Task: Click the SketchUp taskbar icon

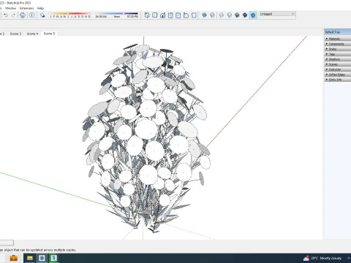Action: (x=53, y=258)
